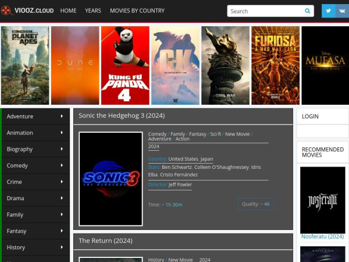Expand the Comedy category arrow
Image resolution: width=349 pixels, height=262 pixels.
62,165
